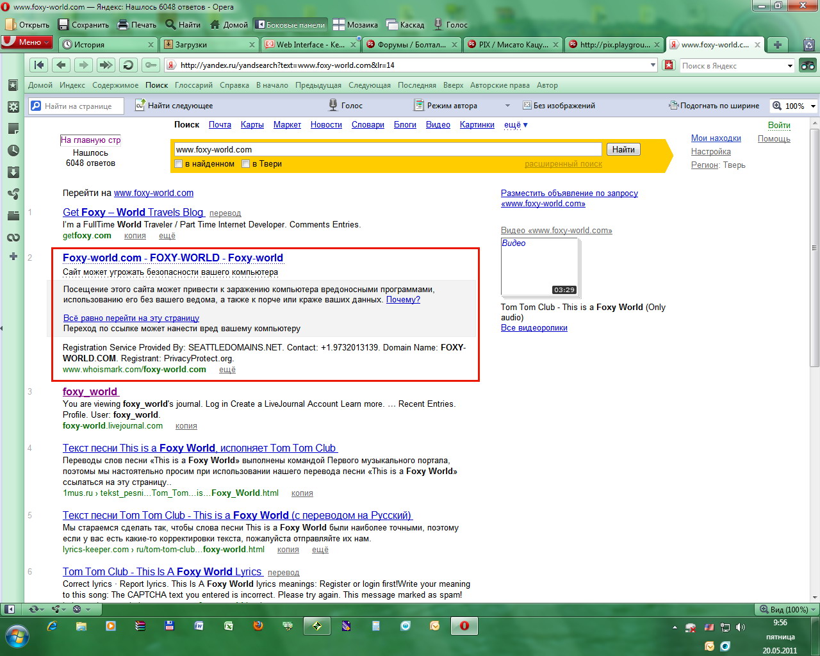Image resolution: width=820 pixels, height=656 pixels.
Task: Reload the page with refresh icon
Action: coord(128,65)
